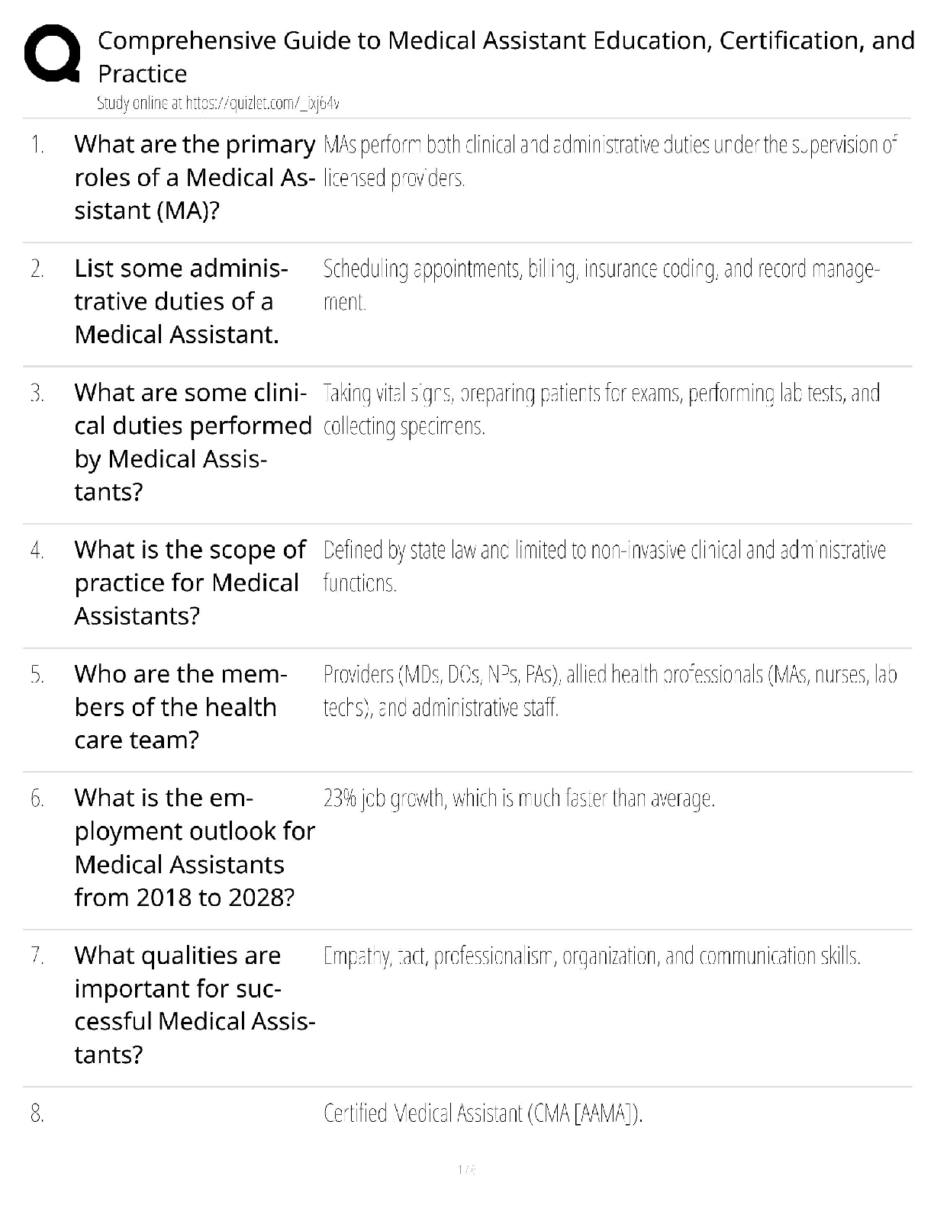Image resolution: width=934 pixels, height=1208 pixels.
Task: Click the taking vital signs answer
Action: [601, 410]
